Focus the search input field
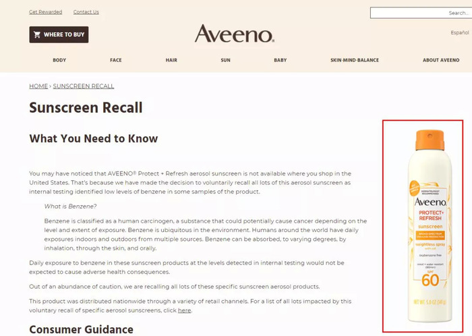The width and height of the screenshot is (472, 336). [421, 13]
